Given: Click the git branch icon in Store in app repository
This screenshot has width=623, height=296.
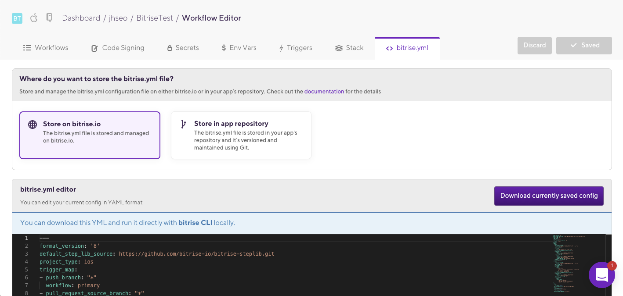Looking at the screenshot, I should click(x=183, y=124).
